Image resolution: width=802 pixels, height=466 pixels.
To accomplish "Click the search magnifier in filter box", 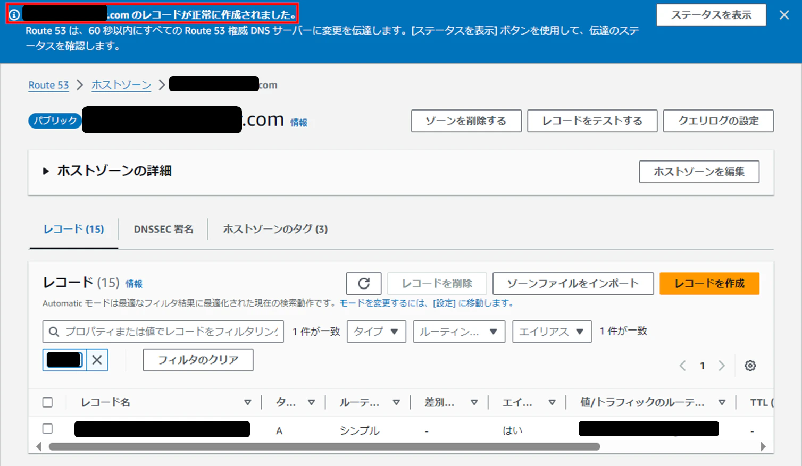I will coord(54,332).
